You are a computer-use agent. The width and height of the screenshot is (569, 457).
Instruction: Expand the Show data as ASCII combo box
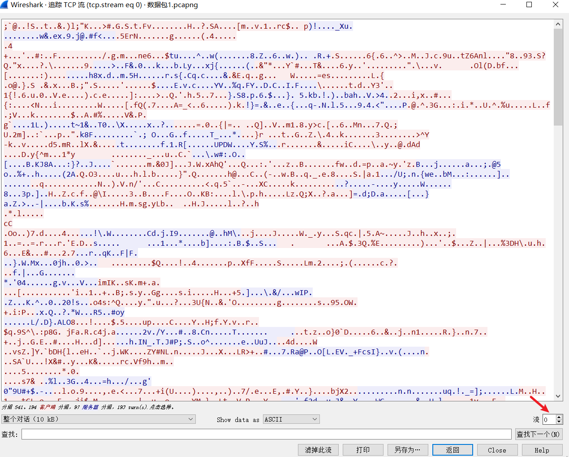tap(291, 419)
